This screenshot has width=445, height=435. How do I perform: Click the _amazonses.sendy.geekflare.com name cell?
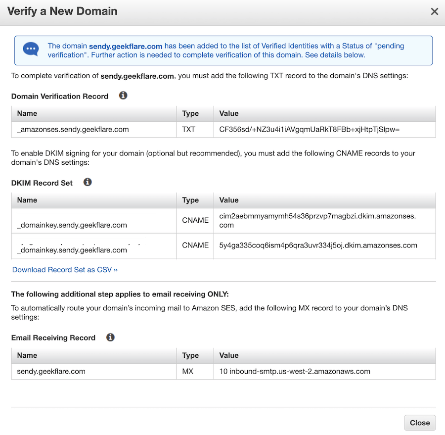pyautogui.click(x=73, y=129)
